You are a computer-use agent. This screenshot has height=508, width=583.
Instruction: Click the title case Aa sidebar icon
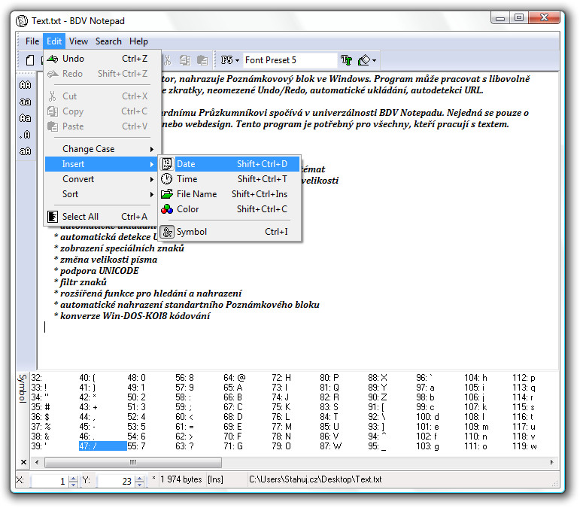tap(26, 118)
